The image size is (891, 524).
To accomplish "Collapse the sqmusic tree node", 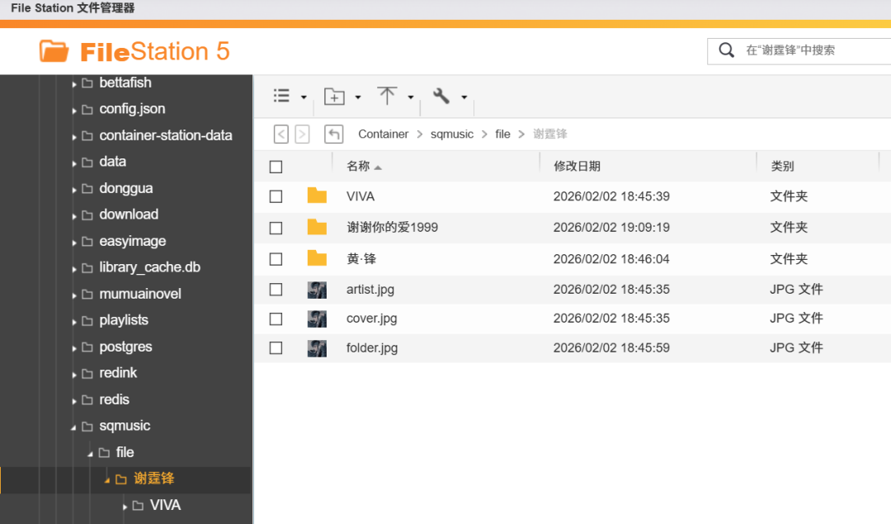I will click(x=74, y=427).
